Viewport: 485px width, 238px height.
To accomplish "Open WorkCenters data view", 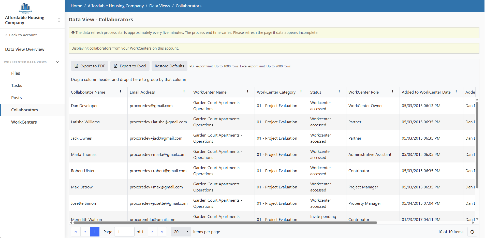I will pos(24,122).
